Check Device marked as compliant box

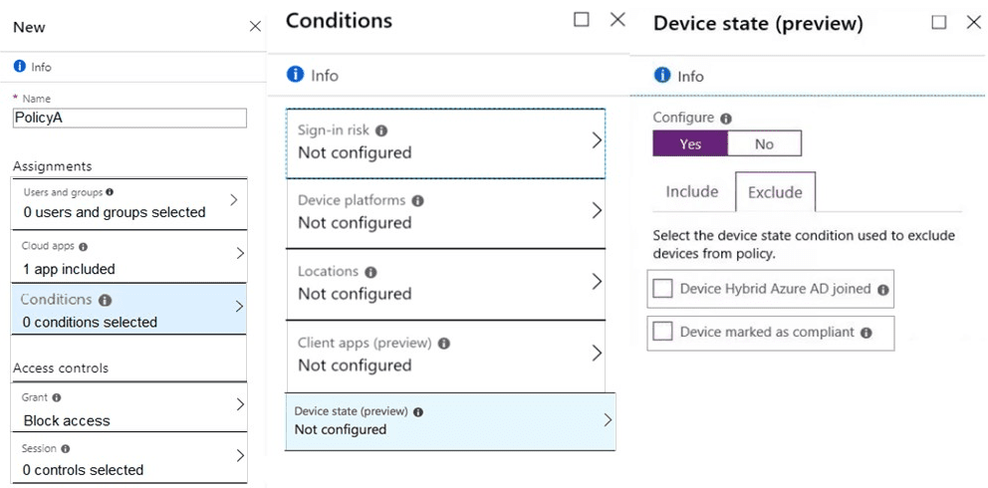point(663,333)
